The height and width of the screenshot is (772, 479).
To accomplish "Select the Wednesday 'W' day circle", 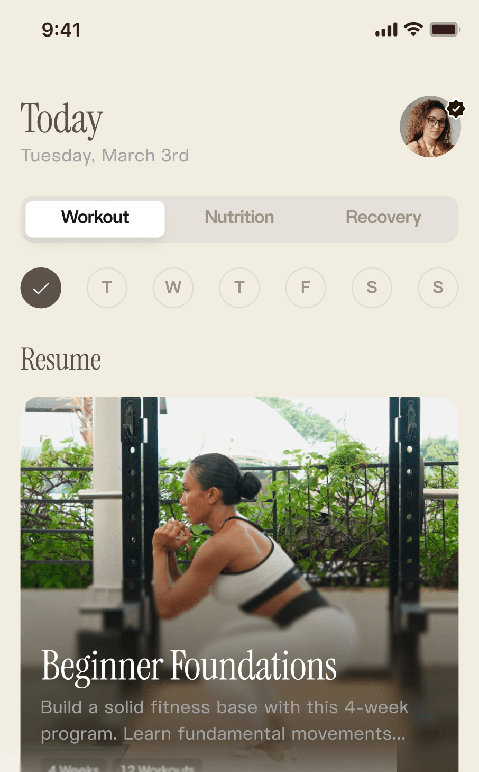I will tap(173, 288).
